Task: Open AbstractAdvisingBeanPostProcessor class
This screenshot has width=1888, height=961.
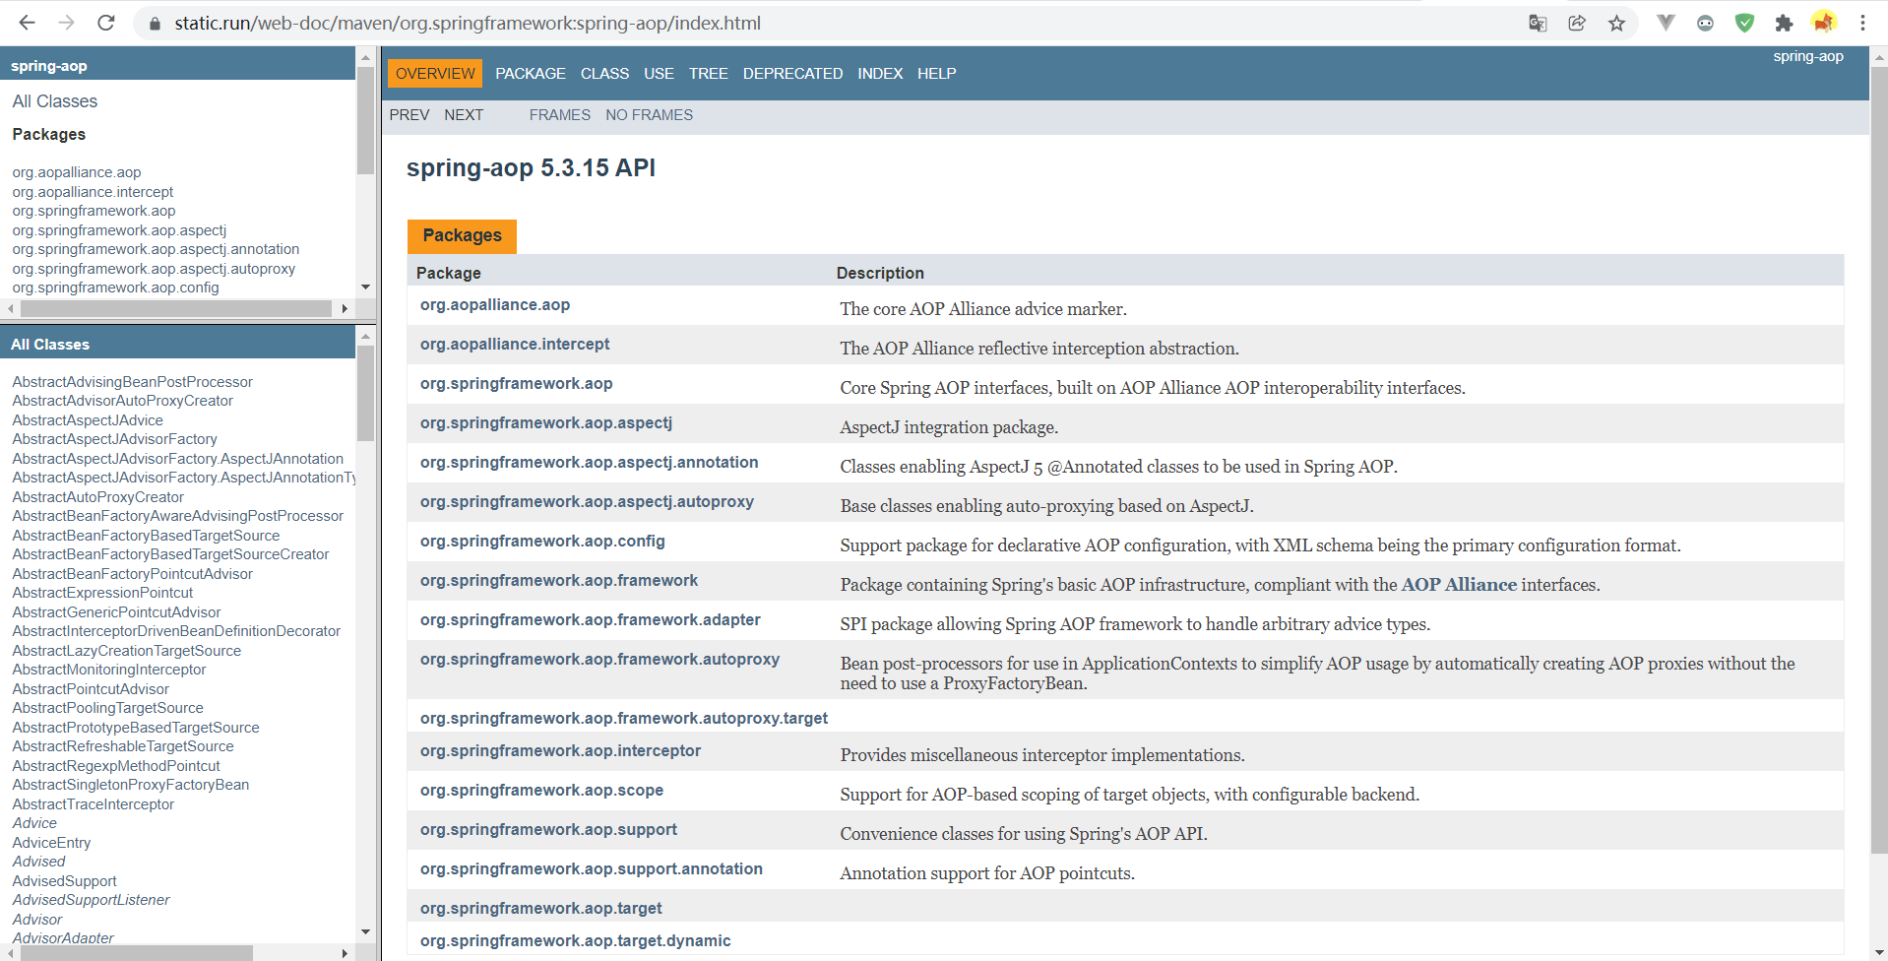Action: [133, 382]
